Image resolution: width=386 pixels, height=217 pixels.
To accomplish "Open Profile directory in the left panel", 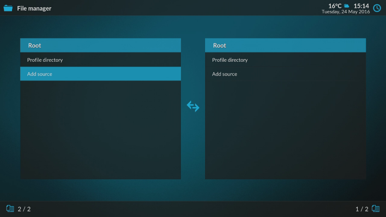I will pyautogui.click(x=100, y=60).
